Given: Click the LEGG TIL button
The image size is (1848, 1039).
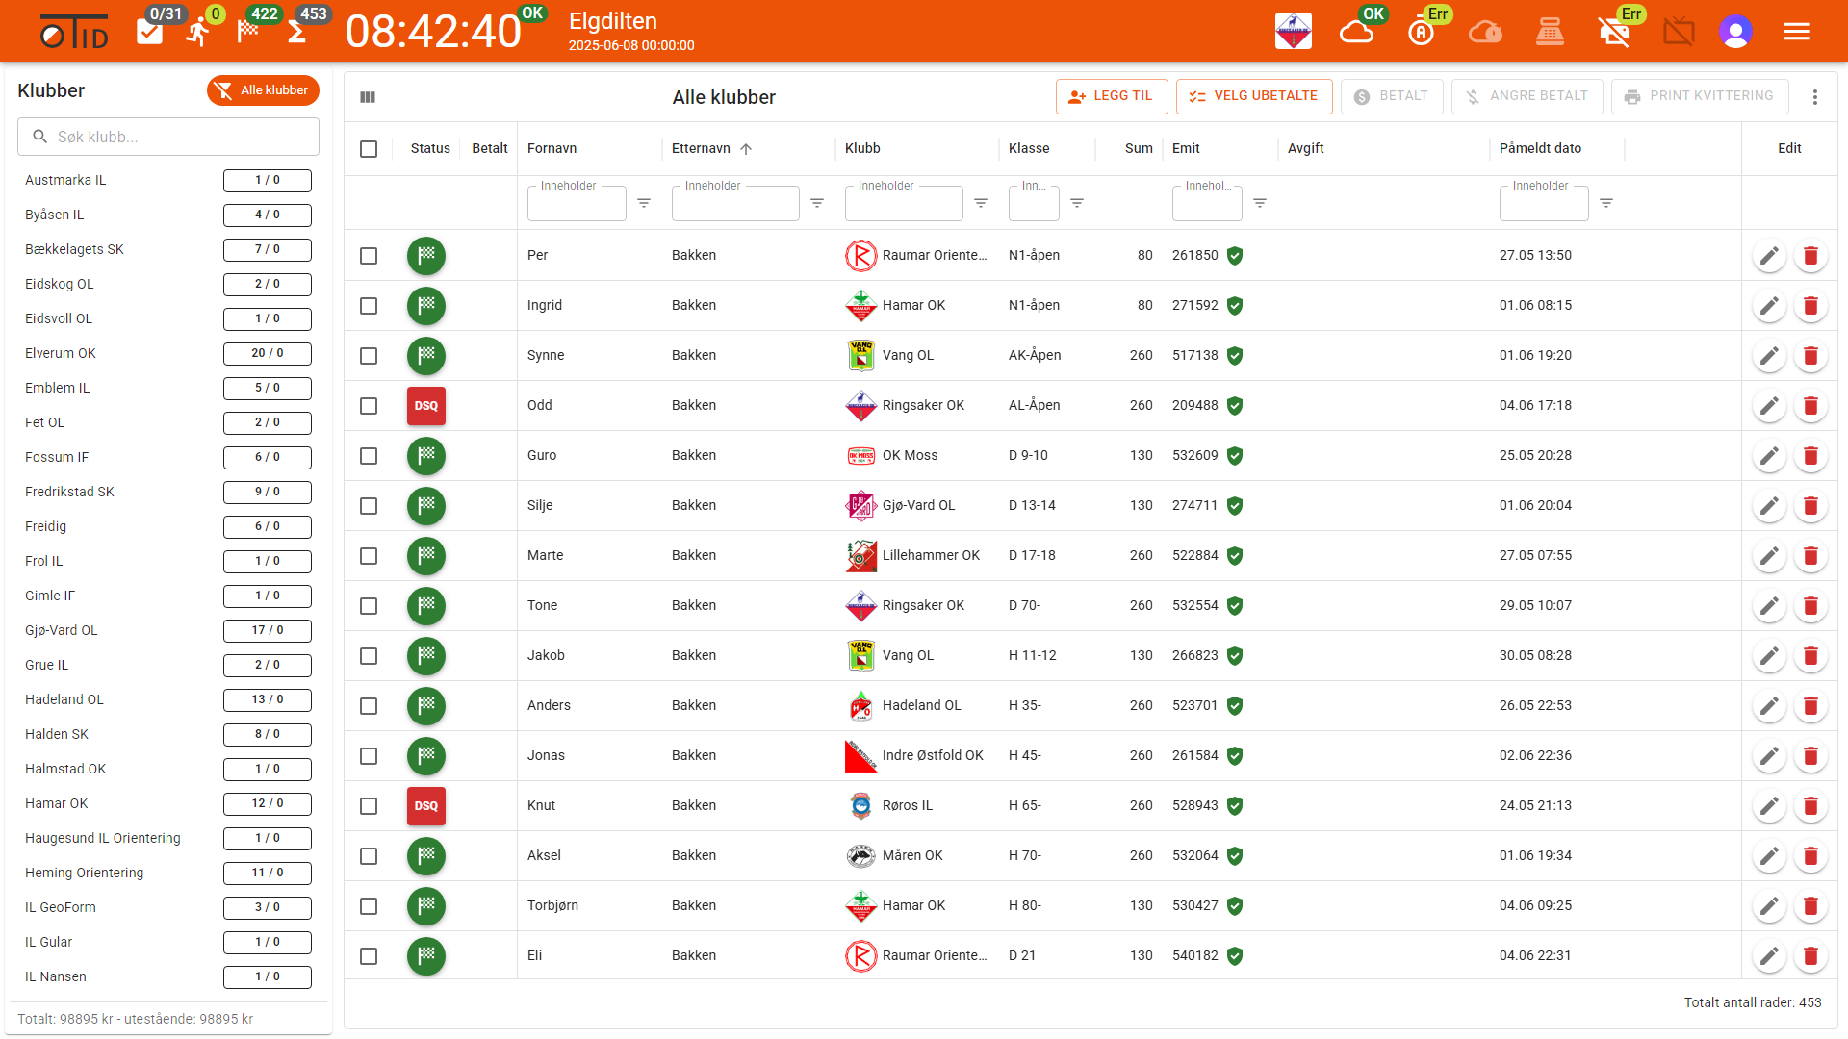Looking at the screenshot, I should tap(1112, 96).
